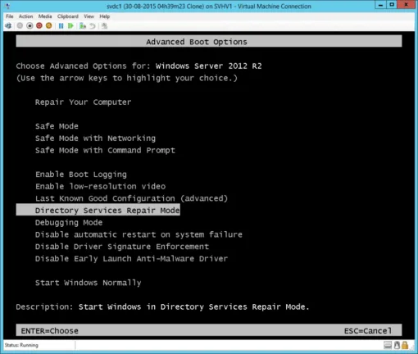The image size is (418, 354).
Task: Pause the virtual machine
Action: (x=61, y=25)
